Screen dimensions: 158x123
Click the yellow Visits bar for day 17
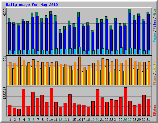[82, 78]
